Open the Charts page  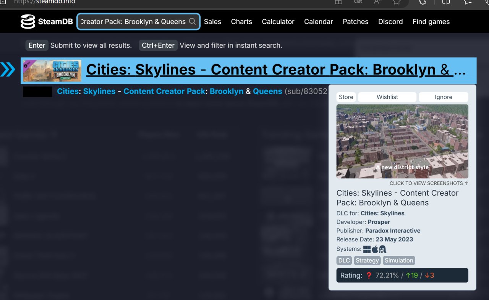click(x=241, y=22)
